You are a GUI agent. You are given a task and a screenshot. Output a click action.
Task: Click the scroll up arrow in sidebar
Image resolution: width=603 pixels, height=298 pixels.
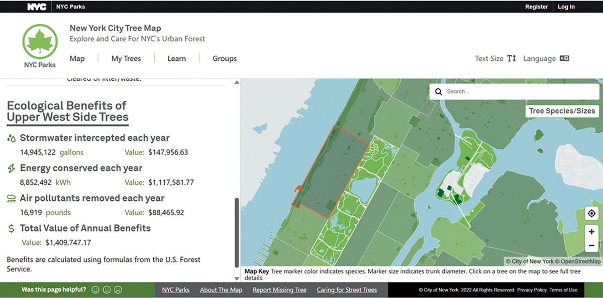point(237,82)
